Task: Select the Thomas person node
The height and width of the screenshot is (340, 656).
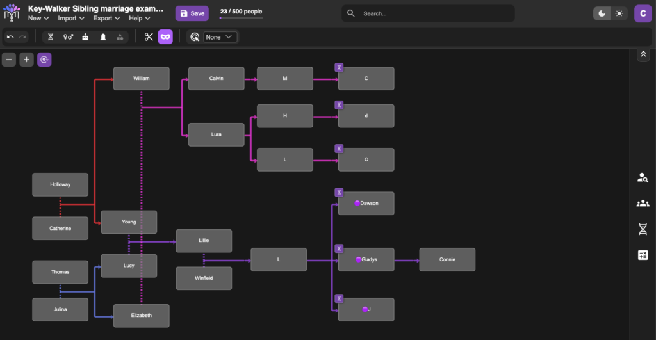Action: [60, 272]
